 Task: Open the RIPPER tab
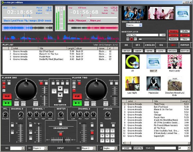pos(185,45)
